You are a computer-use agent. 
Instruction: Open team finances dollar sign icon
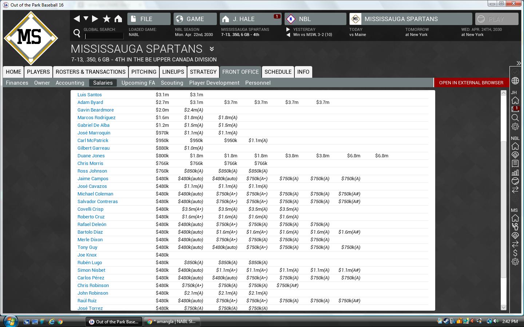[515, 253]
